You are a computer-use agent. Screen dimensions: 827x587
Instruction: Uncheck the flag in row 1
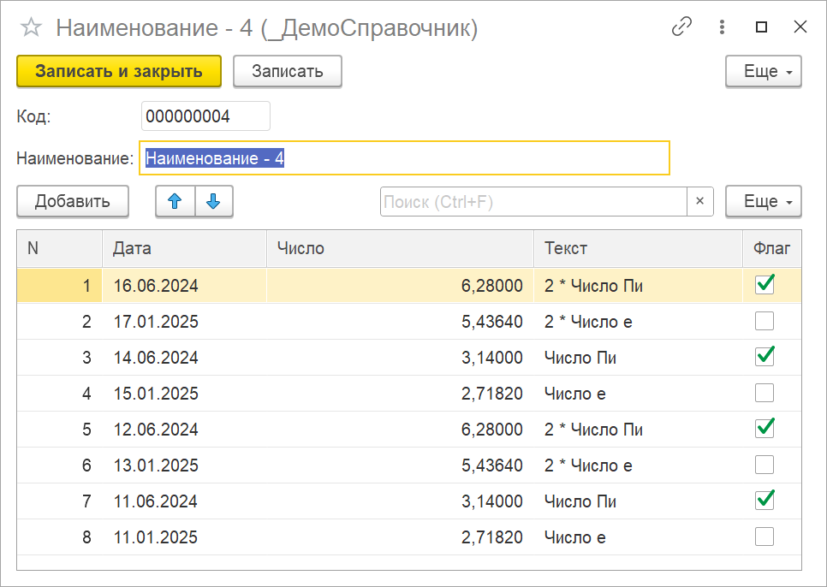[765, 285]
